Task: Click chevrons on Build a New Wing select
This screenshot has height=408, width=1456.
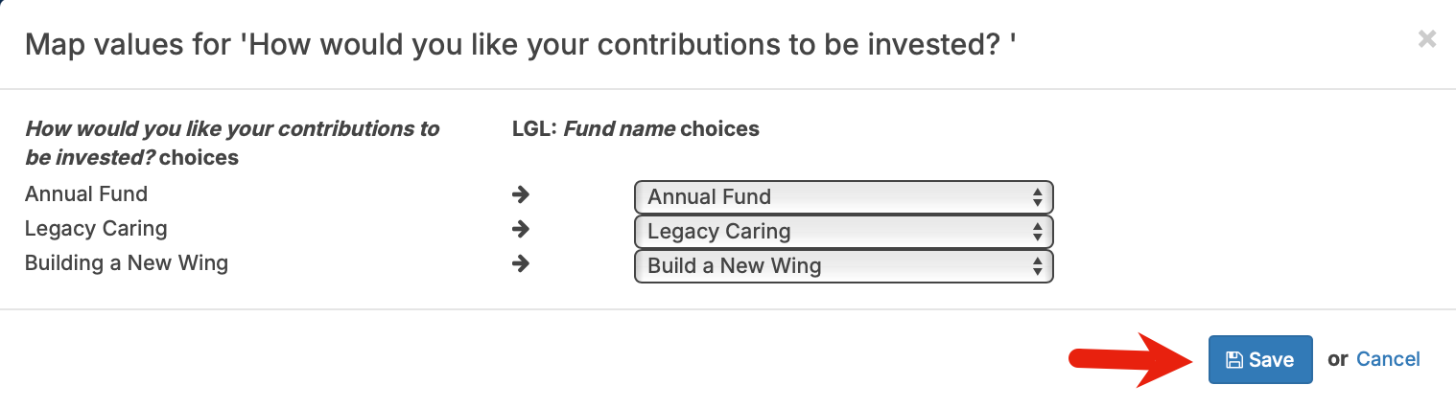Action: point(1037,266)
